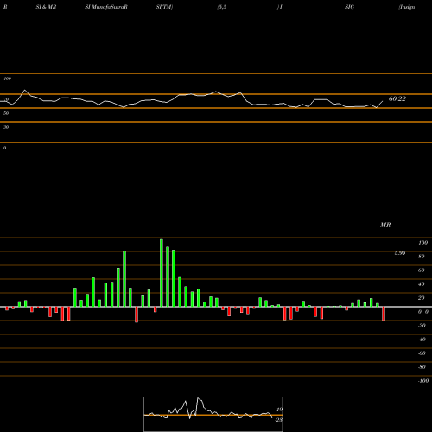Open the mini chart thumbnail at bottom
Viewport: 432px width, 432px height.
pos(213,414)
